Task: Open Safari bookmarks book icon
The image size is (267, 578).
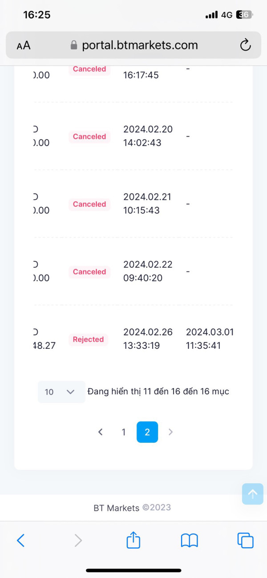Action: (x=189, y=540)
